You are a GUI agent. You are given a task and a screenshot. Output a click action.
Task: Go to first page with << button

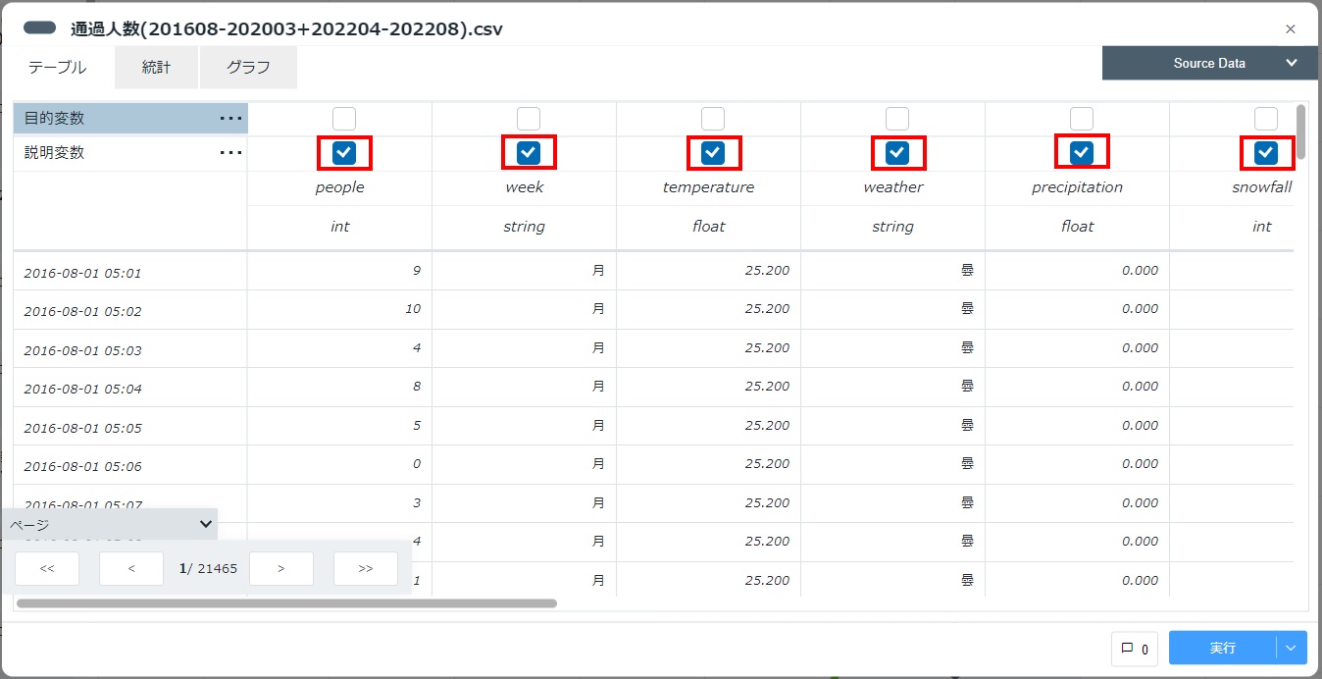coord(47,568)
